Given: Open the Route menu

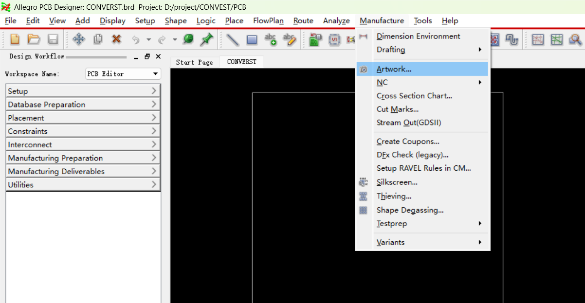Looking at the screenshot, I should 303,20.
